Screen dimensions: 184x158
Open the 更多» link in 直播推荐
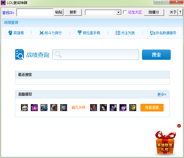[x=162, y=94]
